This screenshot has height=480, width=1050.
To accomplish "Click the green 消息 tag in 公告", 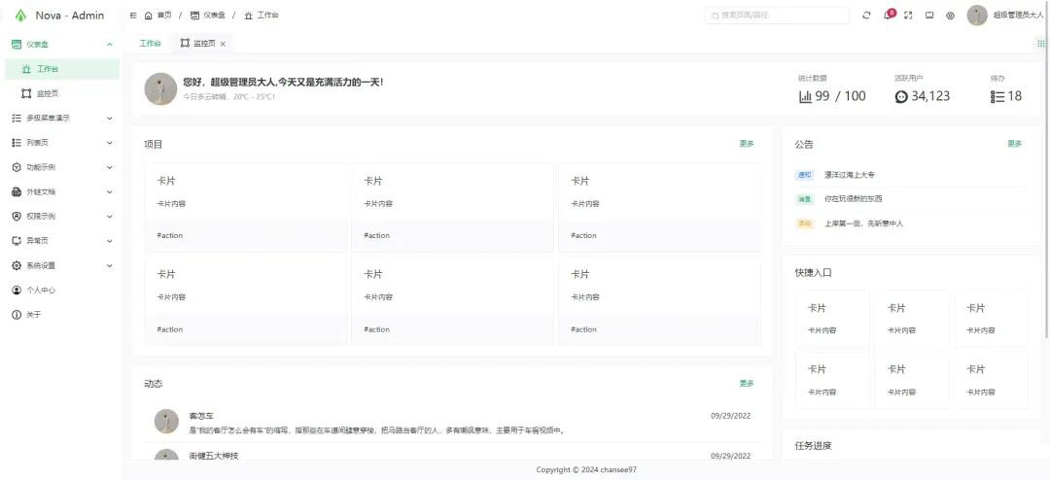I will coord(804,199).
